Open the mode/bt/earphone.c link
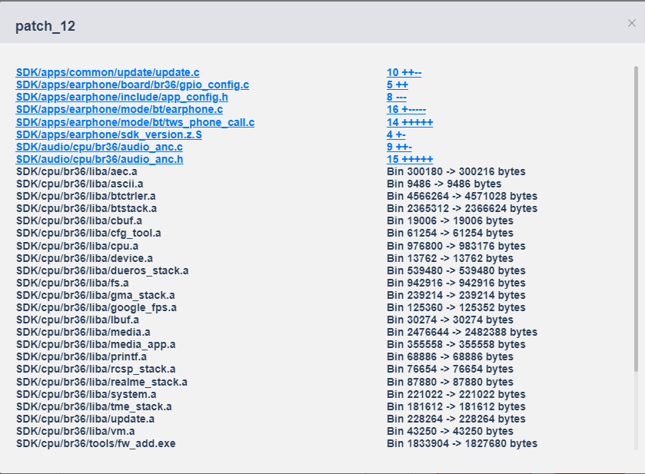 [119, 109]
